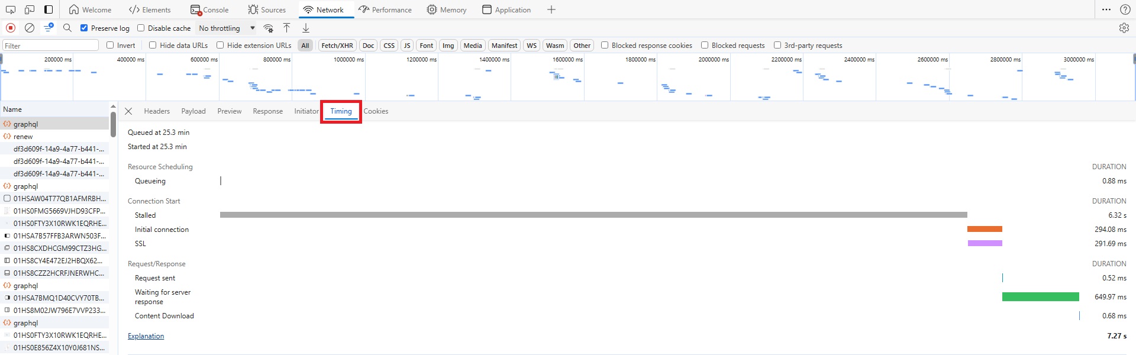Close the request details pane
Screen dimensions: 1136x355
(x=128, y=111)
